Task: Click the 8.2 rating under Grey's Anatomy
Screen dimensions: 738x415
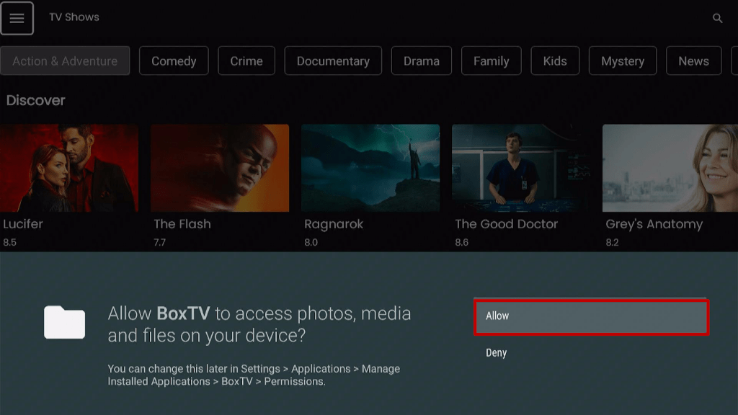Action: coord(613,242)
